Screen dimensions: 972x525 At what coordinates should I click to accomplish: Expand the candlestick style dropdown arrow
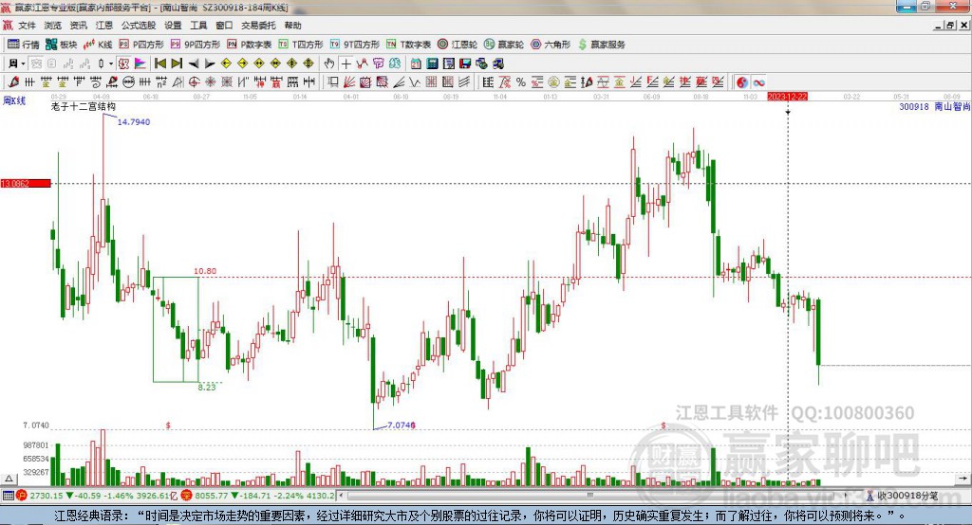(x=111, y=63)
